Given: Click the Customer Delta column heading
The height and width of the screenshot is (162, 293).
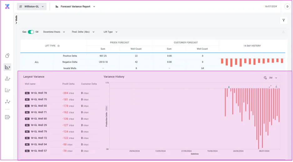Looking at the screenshot, I should point(89,84).
